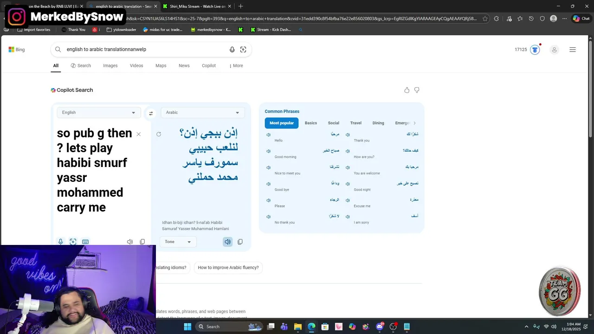The width and height of the screenshot is (594, 334).
Task: Open Microsoft Rewards medal icon
Action: (x=535, y=50)
